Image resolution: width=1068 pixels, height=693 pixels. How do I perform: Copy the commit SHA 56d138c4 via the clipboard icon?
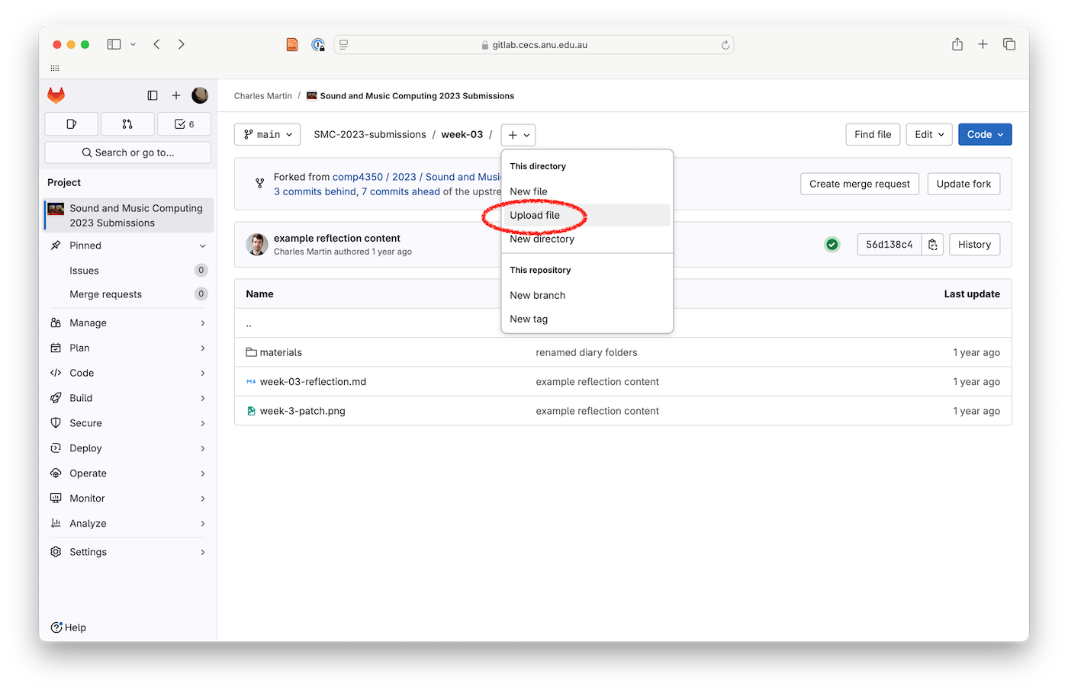pyautogui.click(x=932, y=244)
